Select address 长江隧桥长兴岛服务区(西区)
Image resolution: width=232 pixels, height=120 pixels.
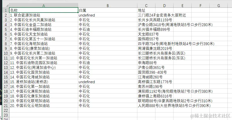[162, 53]
